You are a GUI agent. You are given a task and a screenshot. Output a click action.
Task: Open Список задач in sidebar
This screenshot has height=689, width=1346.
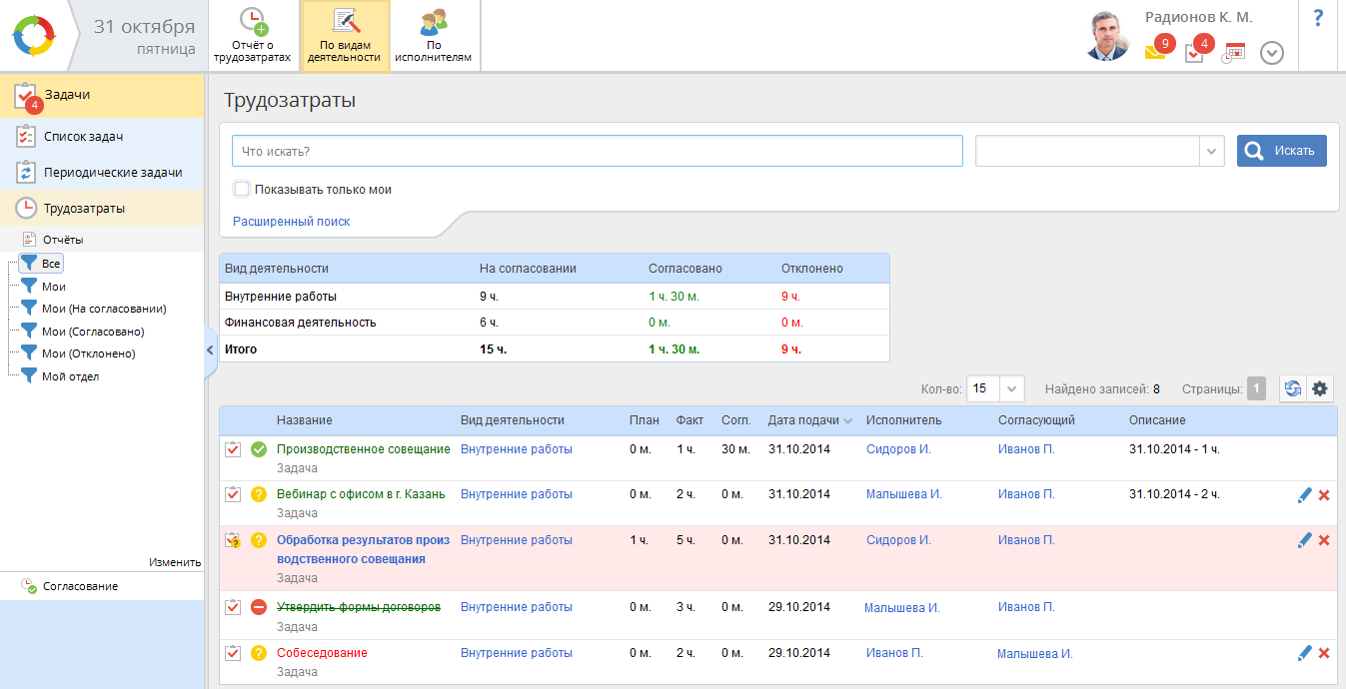[84, 136]
